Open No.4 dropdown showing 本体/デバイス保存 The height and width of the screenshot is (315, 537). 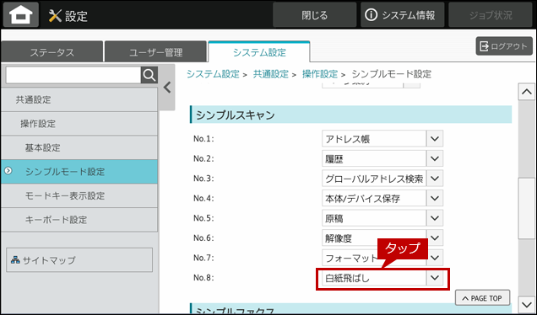[382, 198]
